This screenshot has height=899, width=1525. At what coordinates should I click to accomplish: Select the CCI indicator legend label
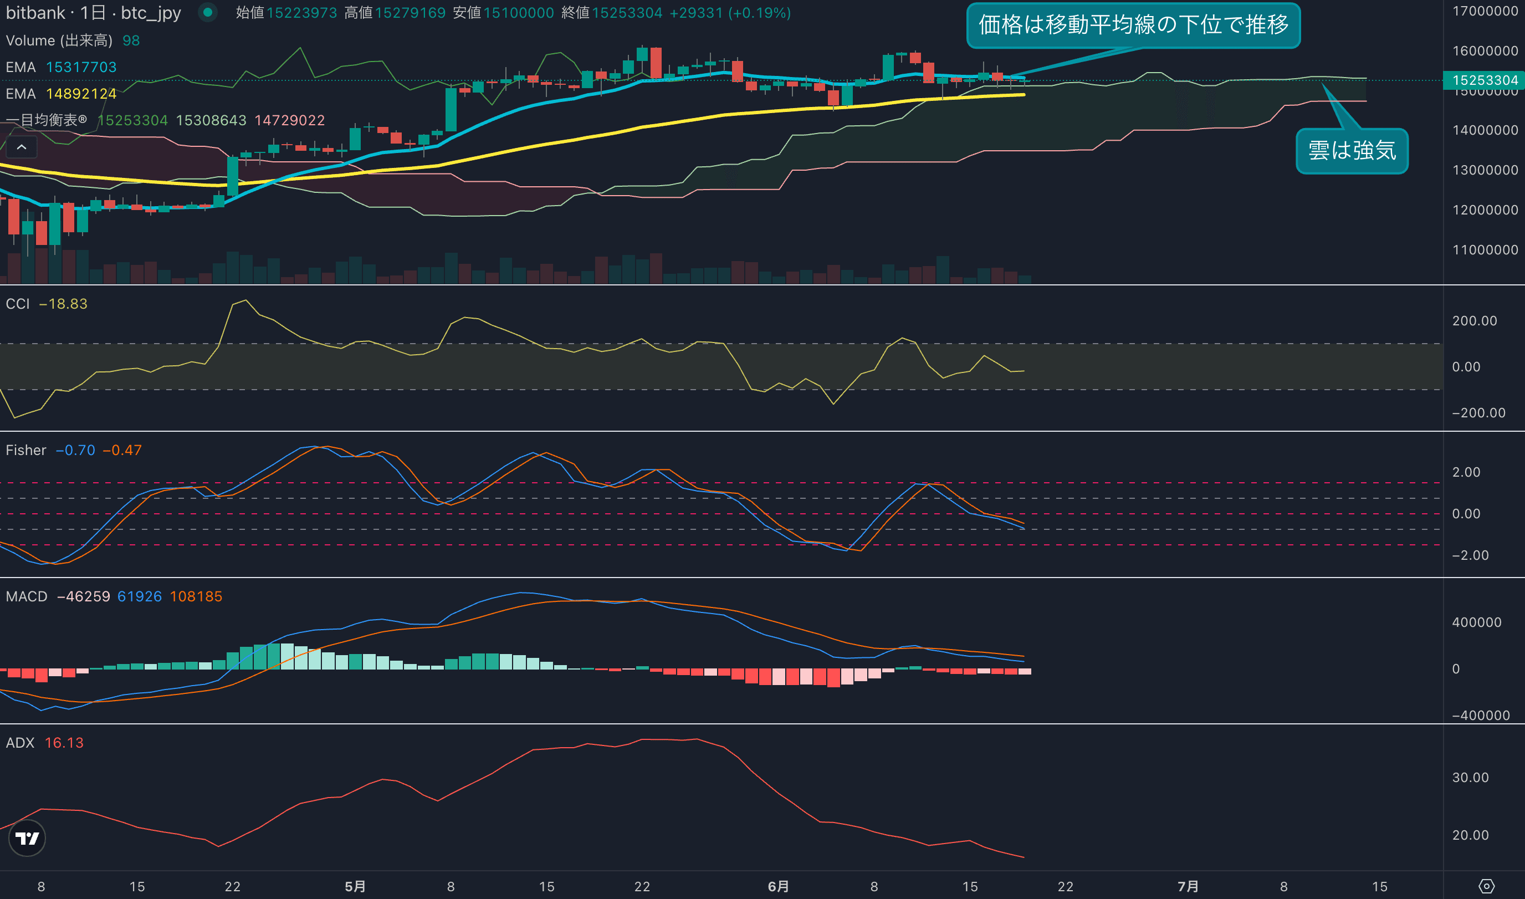coord(18,304)
